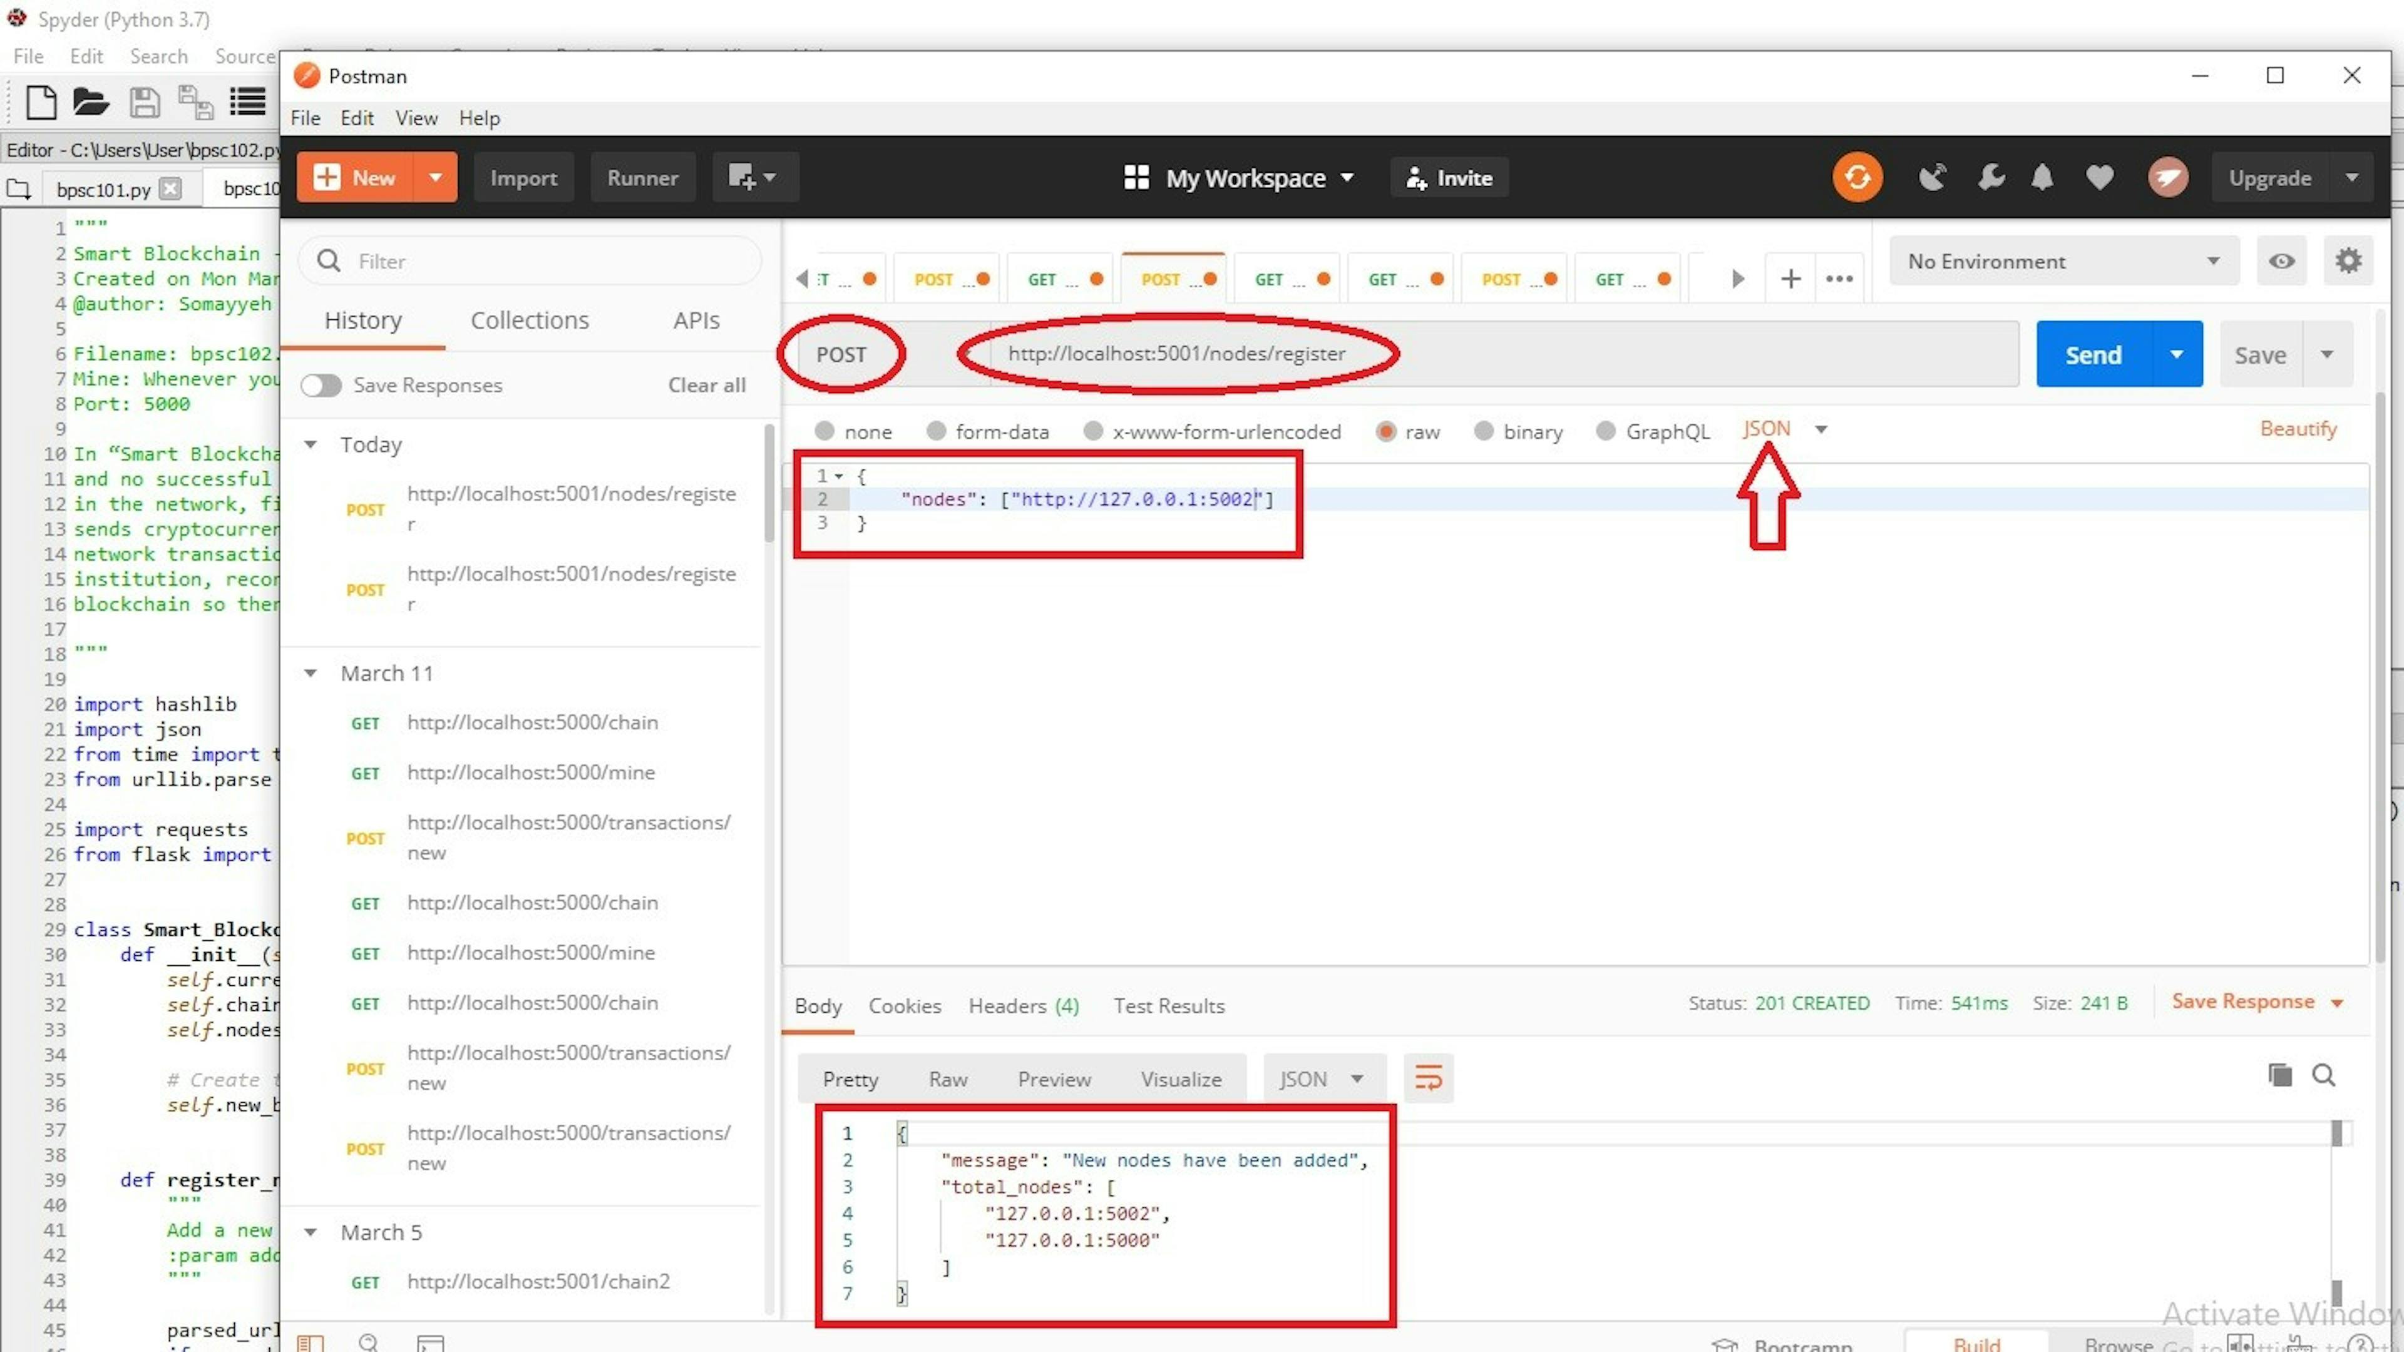Select the none body type
This screenshot has height=1352, width=2404.
[824, 431]
